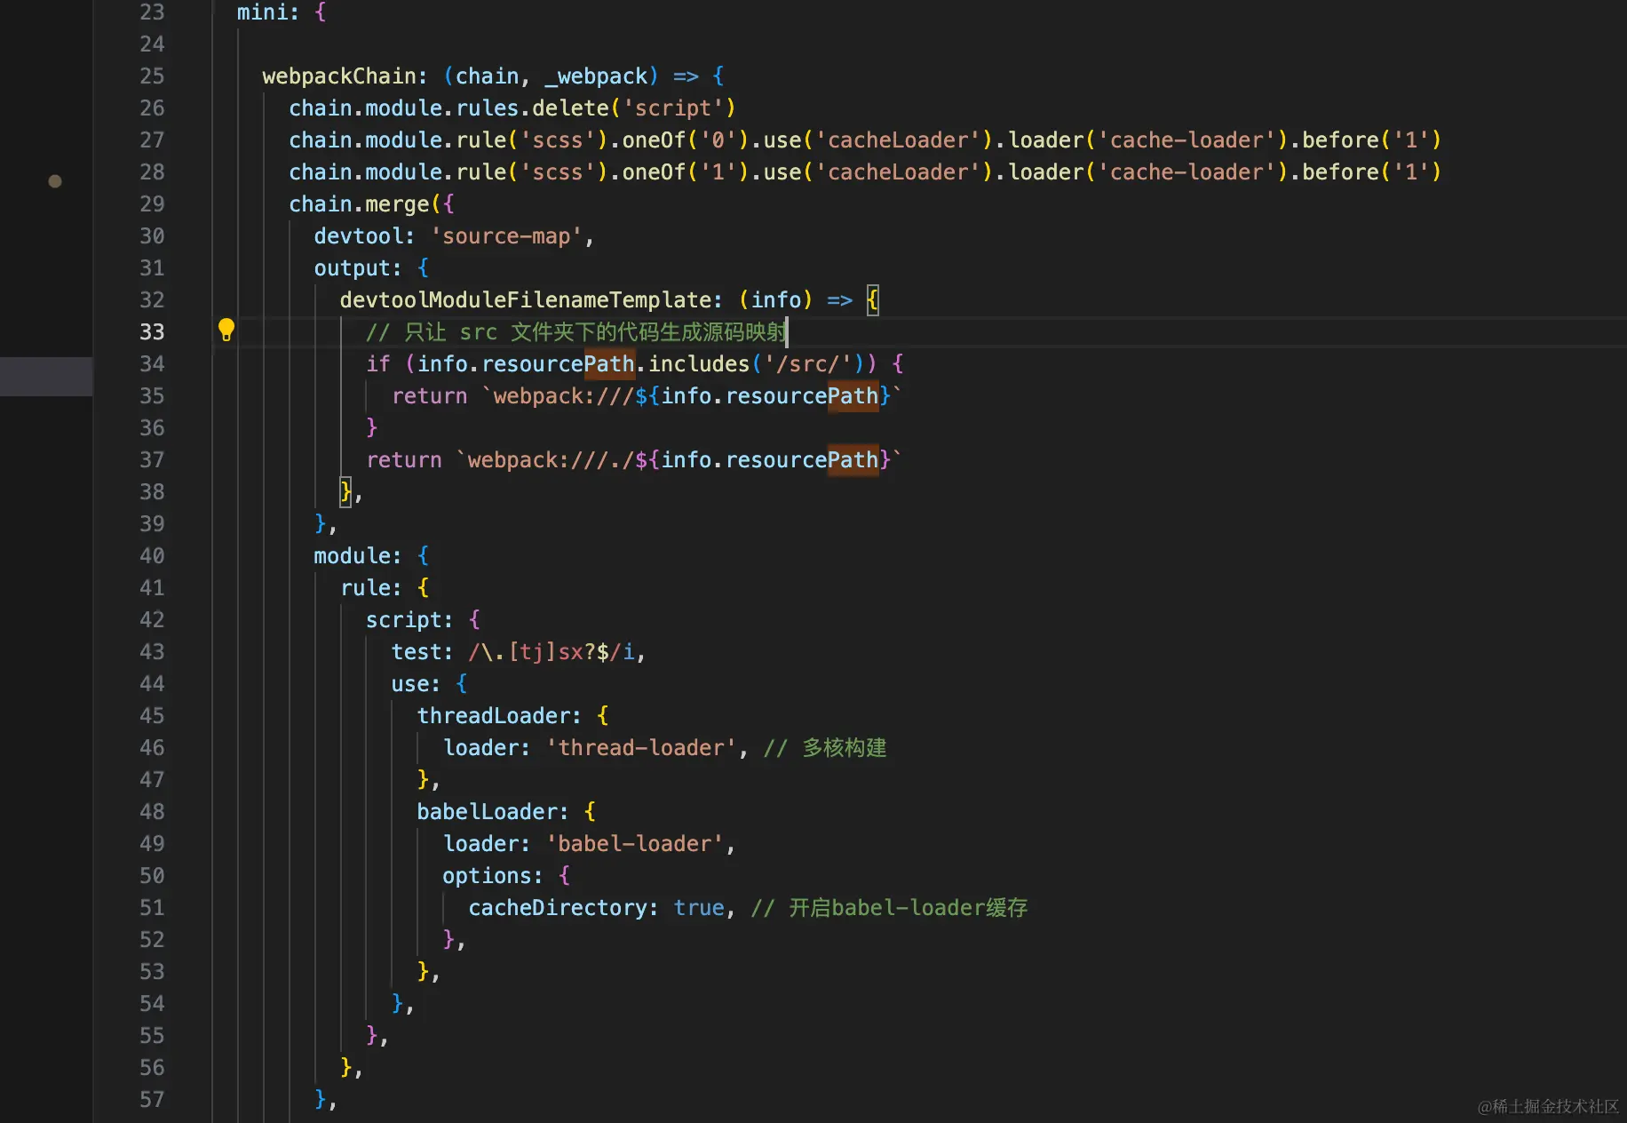Click 'devtoolModuleFilenameTemplate' property name
Viewport: 1627px width, 1123px height.
coord(526,300)
